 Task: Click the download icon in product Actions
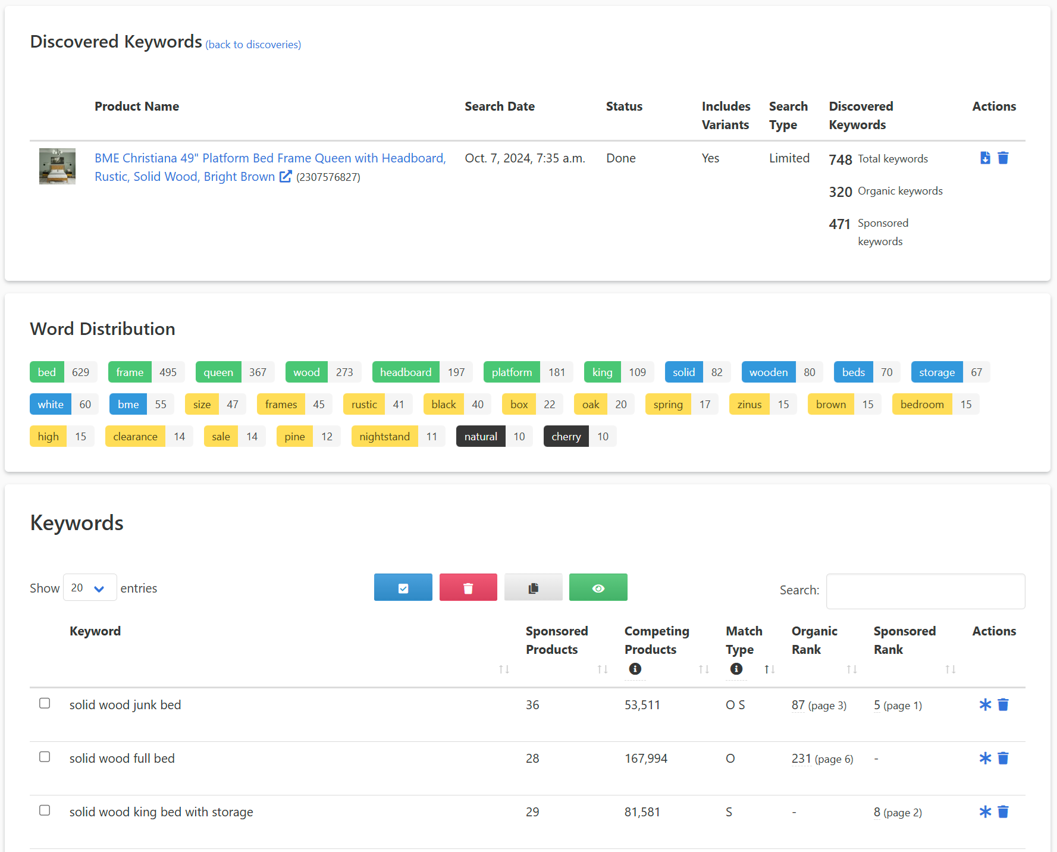click(985, 158)
